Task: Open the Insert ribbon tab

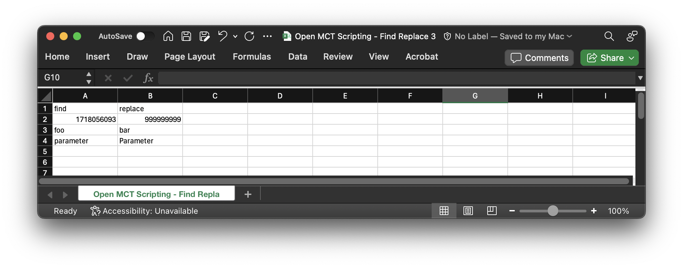Action: (98, 57)
